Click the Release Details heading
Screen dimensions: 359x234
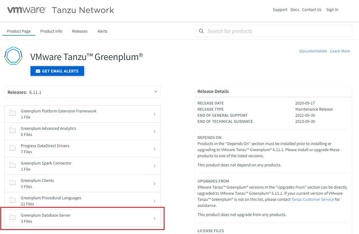tap(213, 91)
